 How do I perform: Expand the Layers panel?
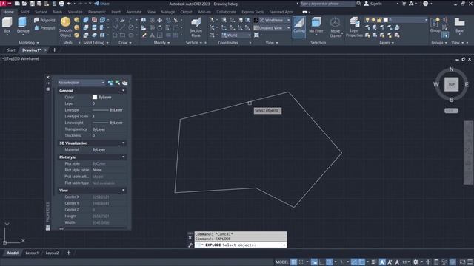tap(387, 43)
